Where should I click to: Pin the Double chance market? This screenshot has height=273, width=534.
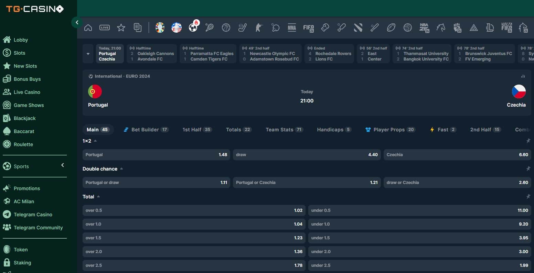click(x=528, y=169)
